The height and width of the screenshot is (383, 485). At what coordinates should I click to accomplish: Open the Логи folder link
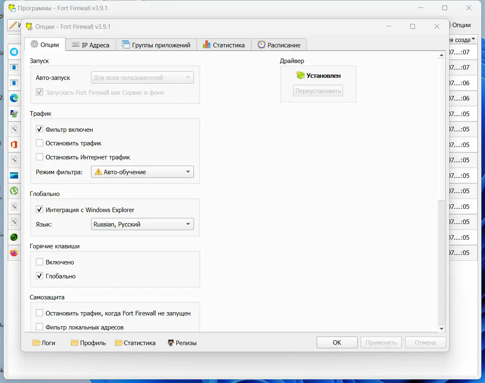(44, 343)
